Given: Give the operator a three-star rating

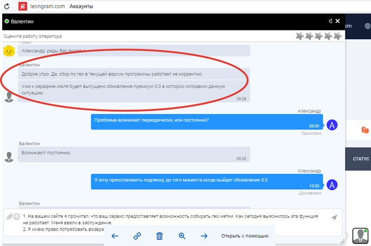Looking at the screenshot, I should pyautogui.click(x=319, y=36).
